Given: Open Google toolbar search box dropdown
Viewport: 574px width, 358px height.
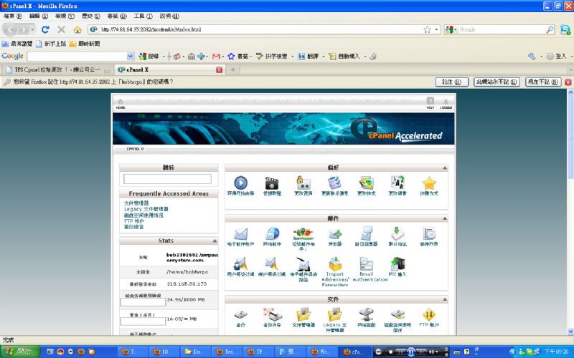Looking at the screenshot, I should (131, 57).
